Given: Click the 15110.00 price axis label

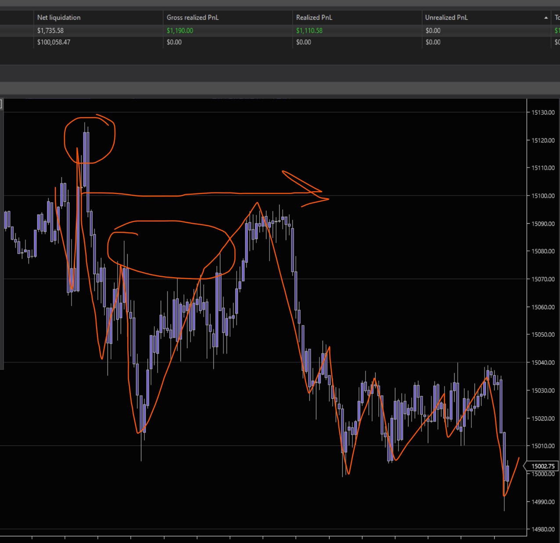Looking at the screenshot, I should coord(543,168).
